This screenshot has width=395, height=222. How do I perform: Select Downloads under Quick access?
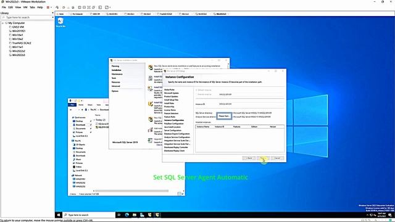pos(80,125)
